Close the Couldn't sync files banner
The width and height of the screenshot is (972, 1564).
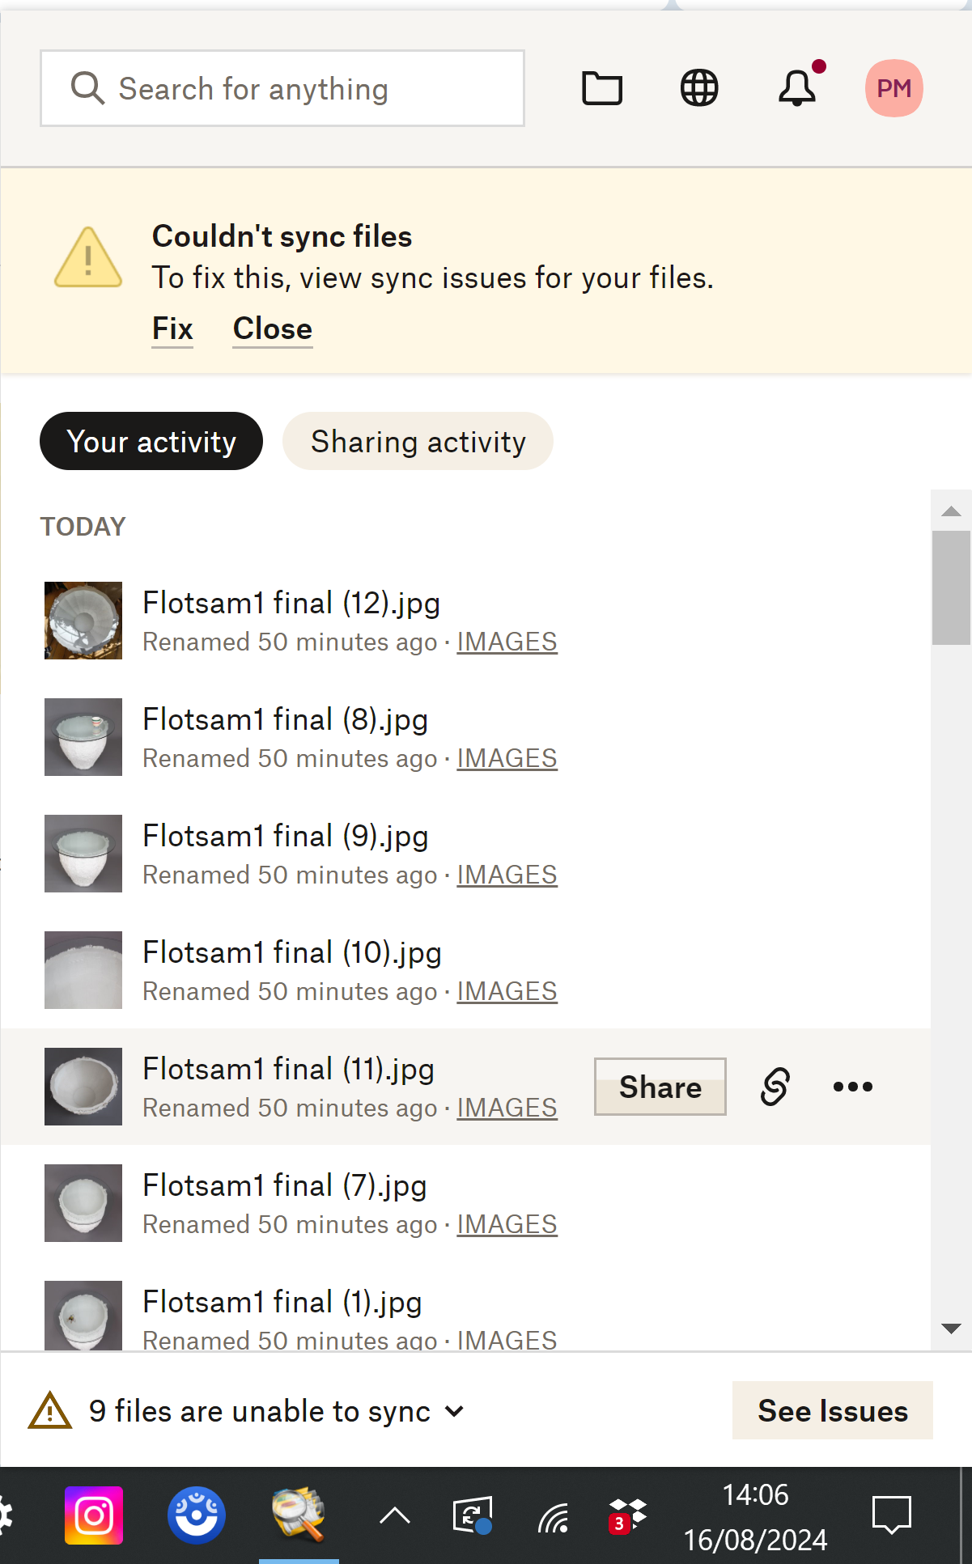click(273, 329)
